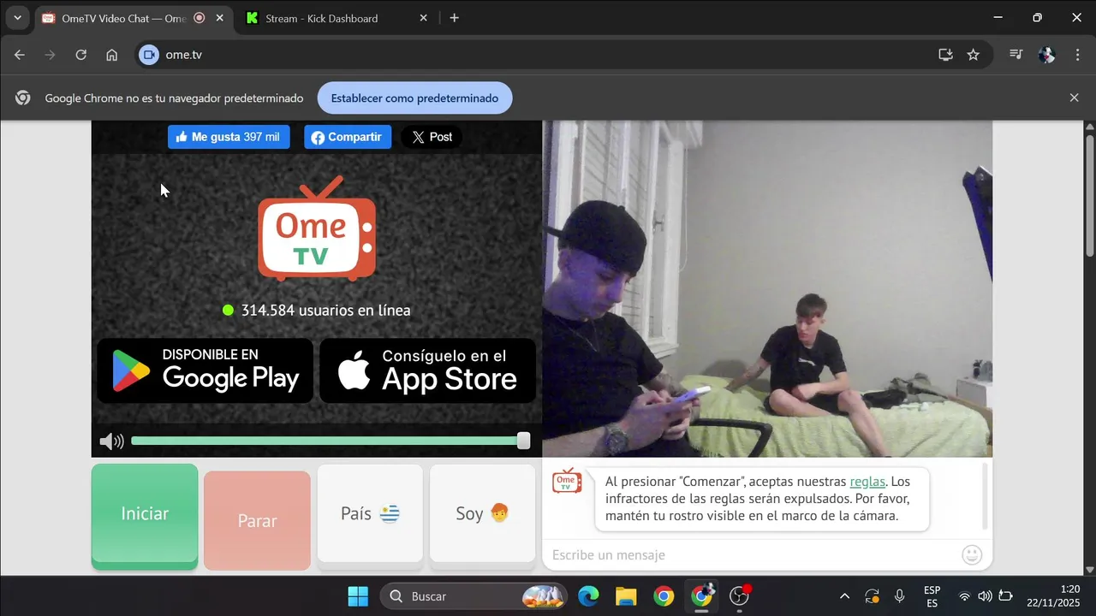Click the 314.584 usuarios en línea text

pos(325,311)
